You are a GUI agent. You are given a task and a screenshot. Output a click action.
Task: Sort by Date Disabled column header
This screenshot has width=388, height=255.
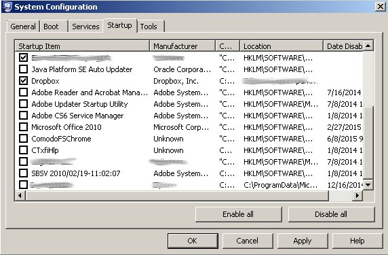tap(343, 46)
